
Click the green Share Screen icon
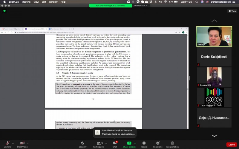tap(129, 143)
